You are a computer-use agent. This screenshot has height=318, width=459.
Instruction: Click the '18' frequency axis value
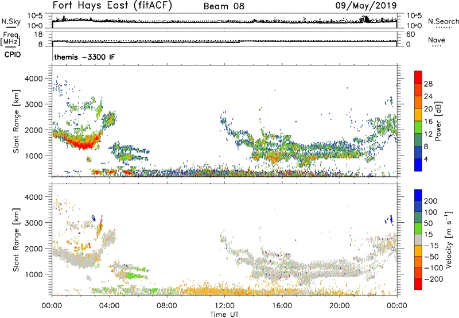coord(38,34)
